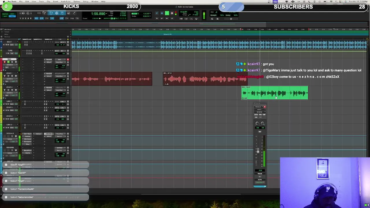
Task: Select the Pencil tool
Action: point(74,13)
